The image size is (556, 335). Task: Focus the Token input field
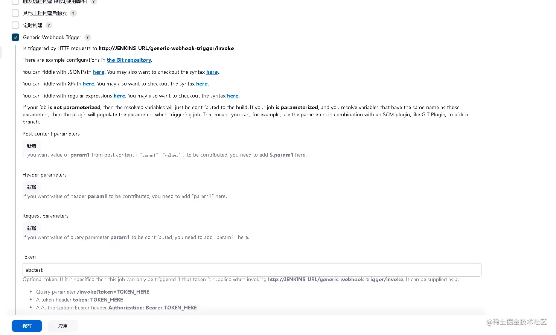(251, 270)
